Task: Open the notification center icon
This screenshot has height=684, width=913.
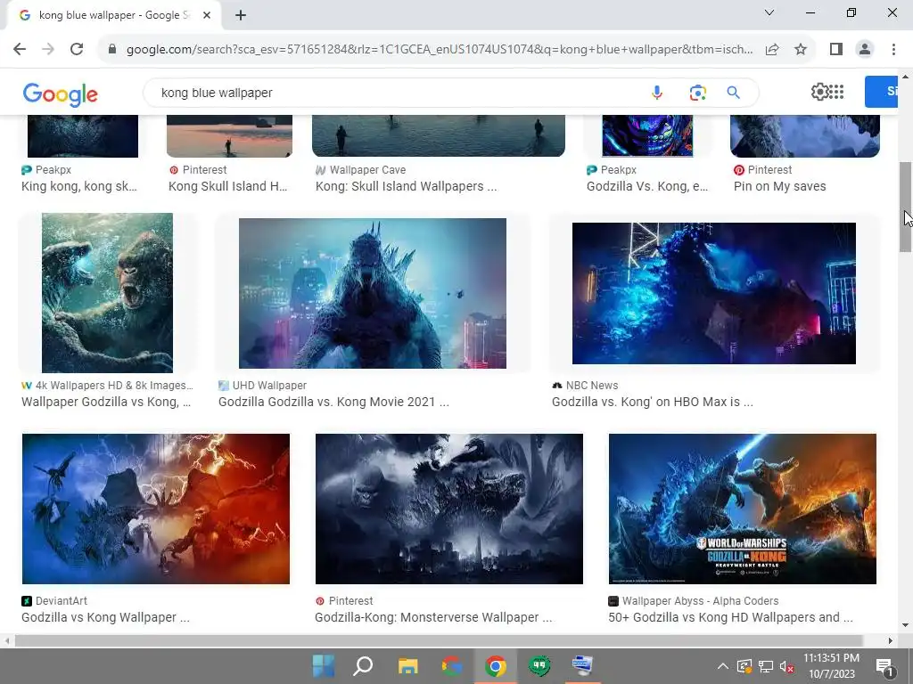Action: (884, 666)
